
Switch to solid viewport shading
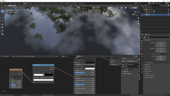(x=134, y=8)
